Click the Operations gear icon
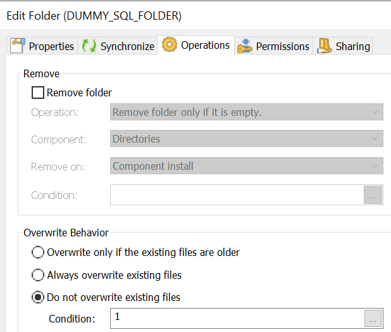The width and height of the screenshot is (391, 332). click(x=169, y=45)
